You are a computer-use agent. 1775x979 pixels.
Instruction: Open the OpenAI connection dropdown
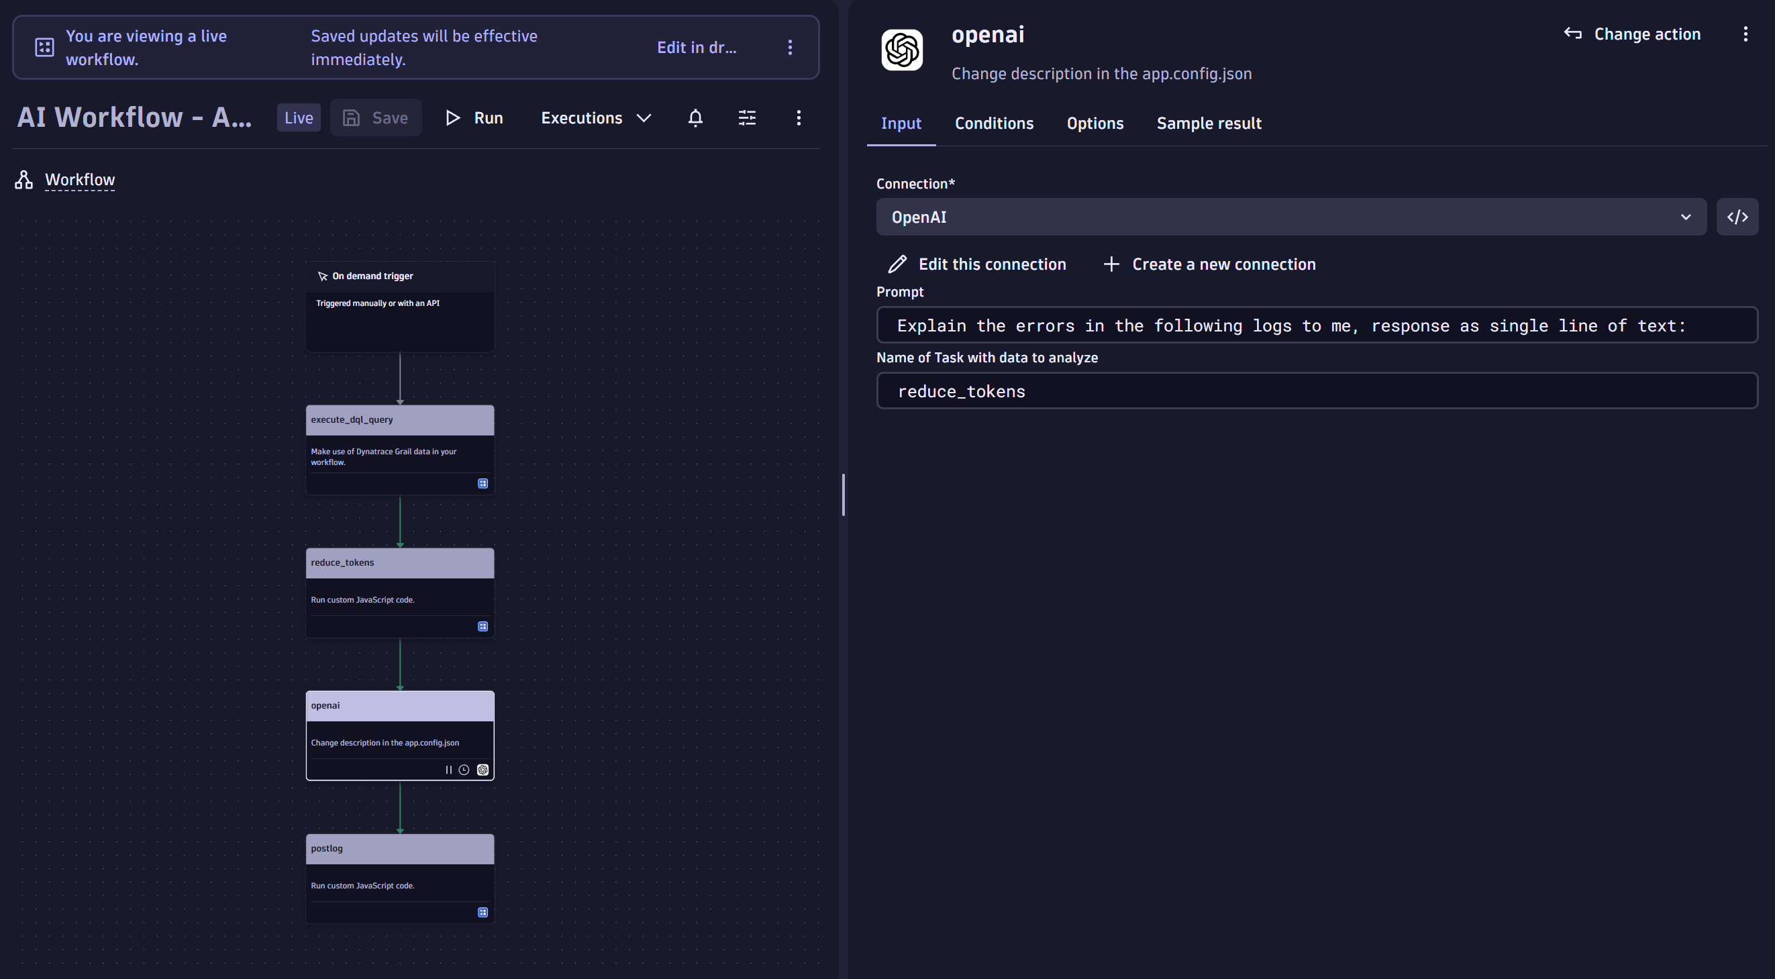click(1686, 216)
